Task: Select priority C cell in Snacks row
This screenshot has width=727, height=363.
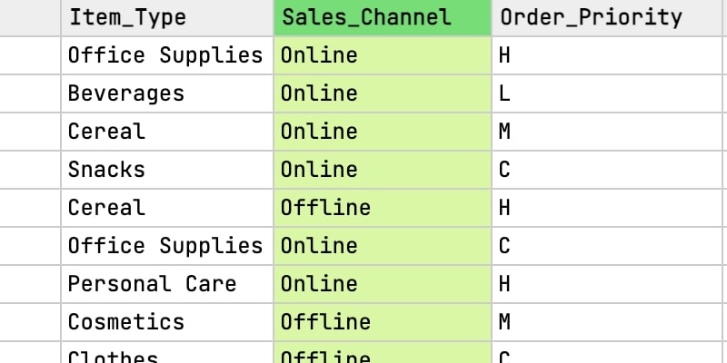Action: click(607, 170)
